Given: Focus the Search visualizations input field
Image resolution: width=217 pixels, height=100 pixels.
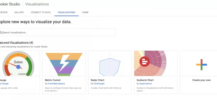Looking at the screenshot, I should point(57,32).
